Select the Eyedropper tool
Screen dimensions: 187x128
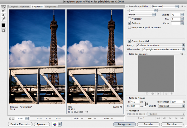(3, 19)
